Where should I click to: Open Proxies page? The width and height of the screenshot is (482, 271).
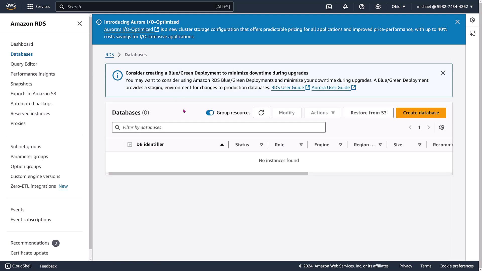[x=18, y=123]
